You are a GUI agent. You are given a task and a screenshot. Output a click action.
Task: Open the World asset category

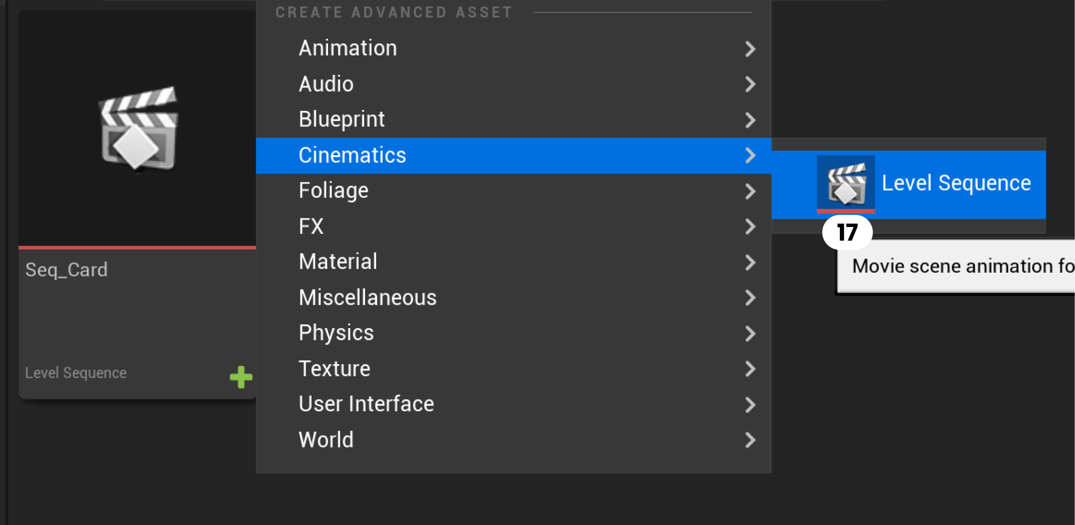click(326, 440)
